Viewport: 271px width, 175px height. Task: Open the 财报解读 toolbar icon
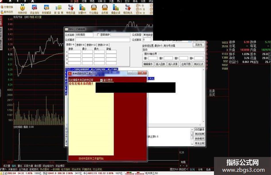(46, 9)
